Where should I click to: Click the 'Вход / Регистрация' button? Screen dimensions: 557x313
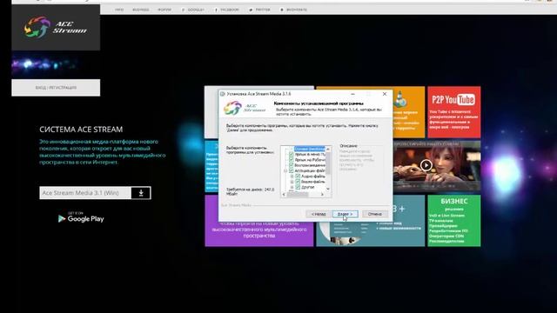coord(56,87)
